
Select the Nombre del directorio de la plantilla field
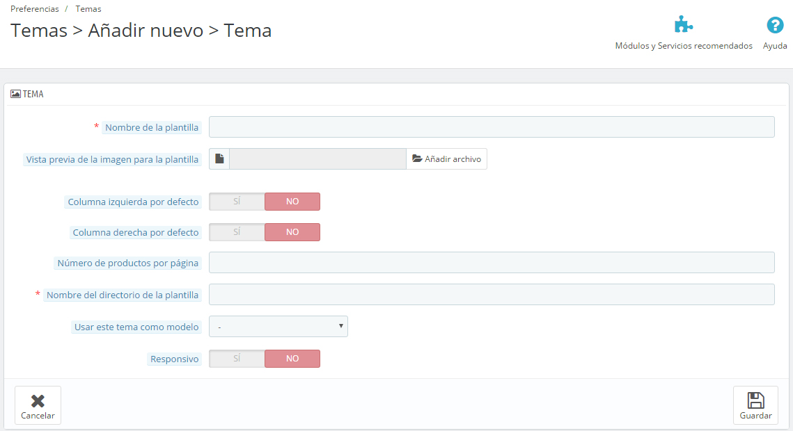coord(492,295)
